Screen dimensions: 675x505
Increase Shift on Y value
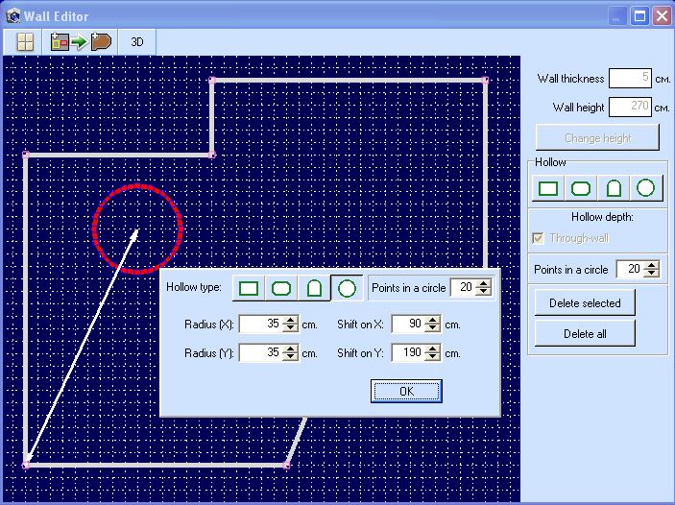click(432, 349)
